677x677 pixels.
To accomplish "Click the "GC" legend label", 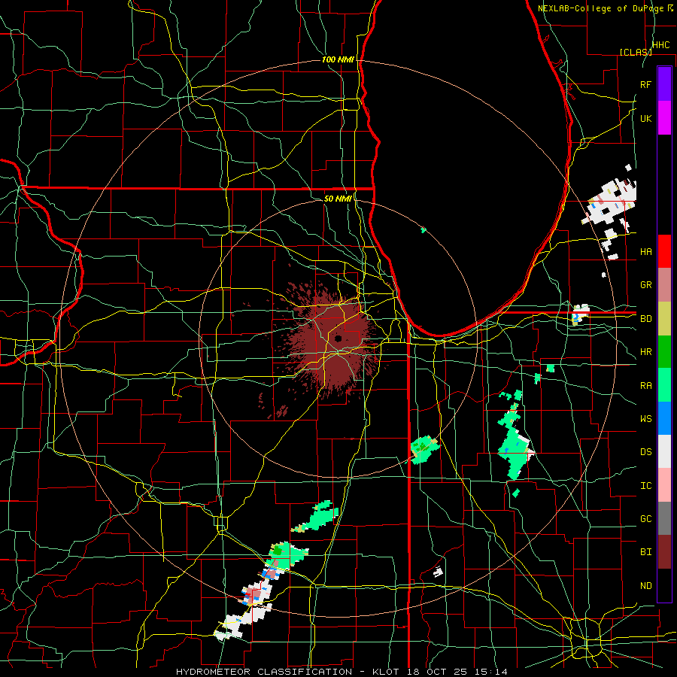I will 646,518.
